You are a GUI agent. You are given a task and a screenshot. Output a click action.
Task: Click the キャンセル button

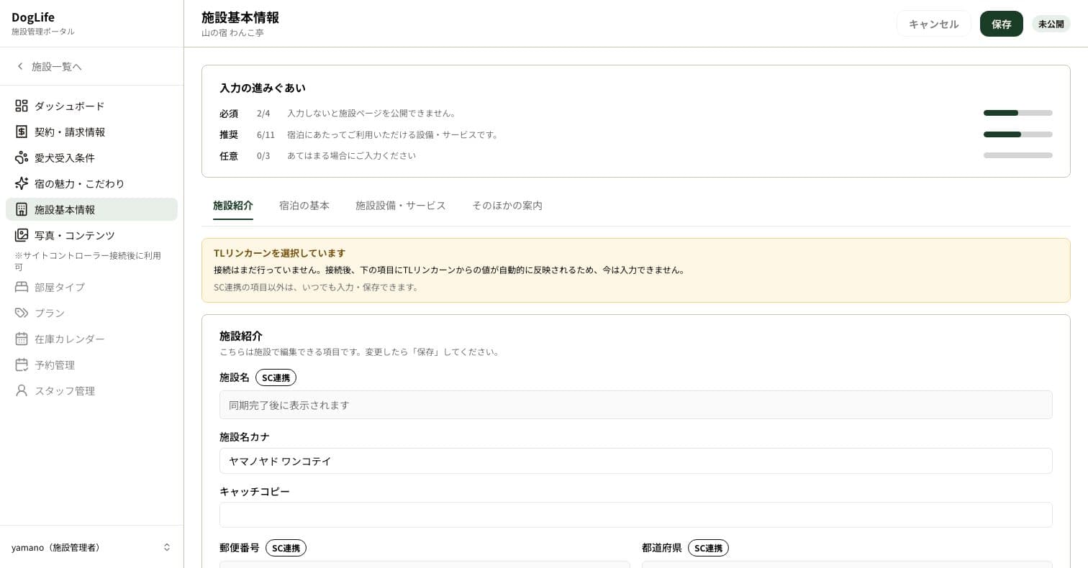click(x=934, y=24)
